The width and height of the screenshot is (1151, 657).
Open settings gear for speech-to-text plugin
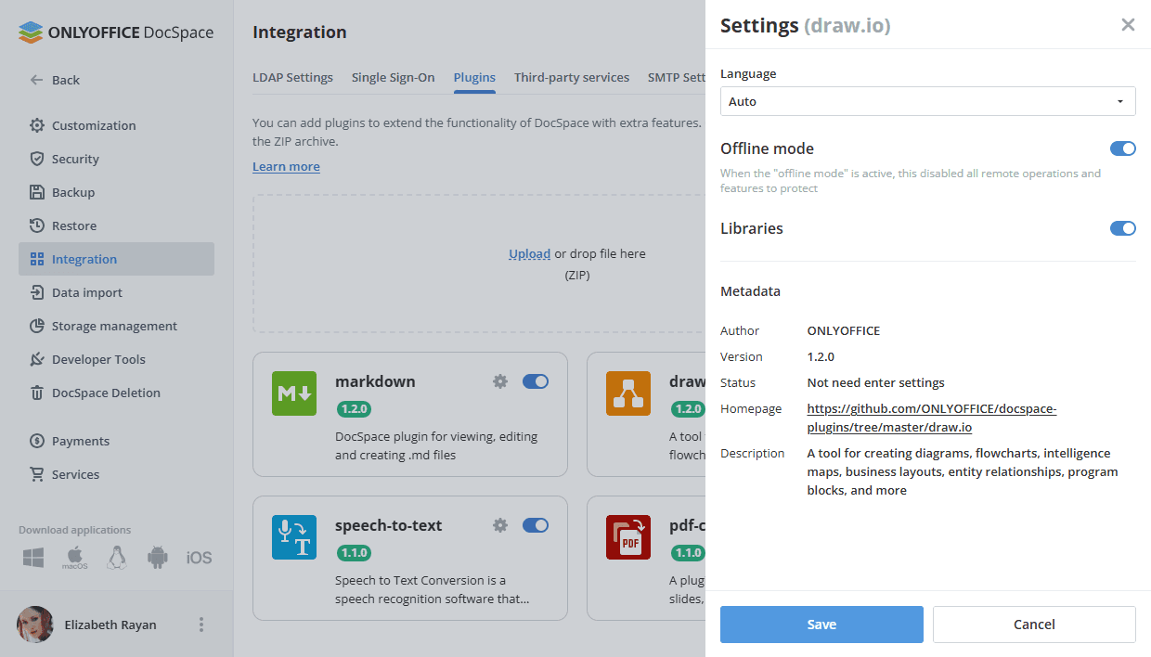500,525
